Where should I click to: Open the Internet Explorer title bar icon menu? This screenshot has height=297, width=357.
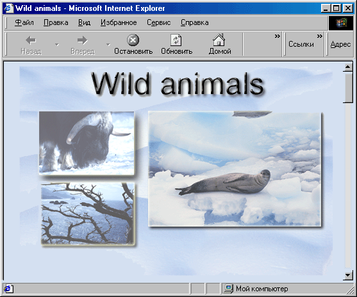point(8,8)
